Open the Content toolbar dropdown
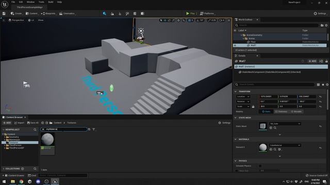Screen dimensions: 330x185 point(32,13)
